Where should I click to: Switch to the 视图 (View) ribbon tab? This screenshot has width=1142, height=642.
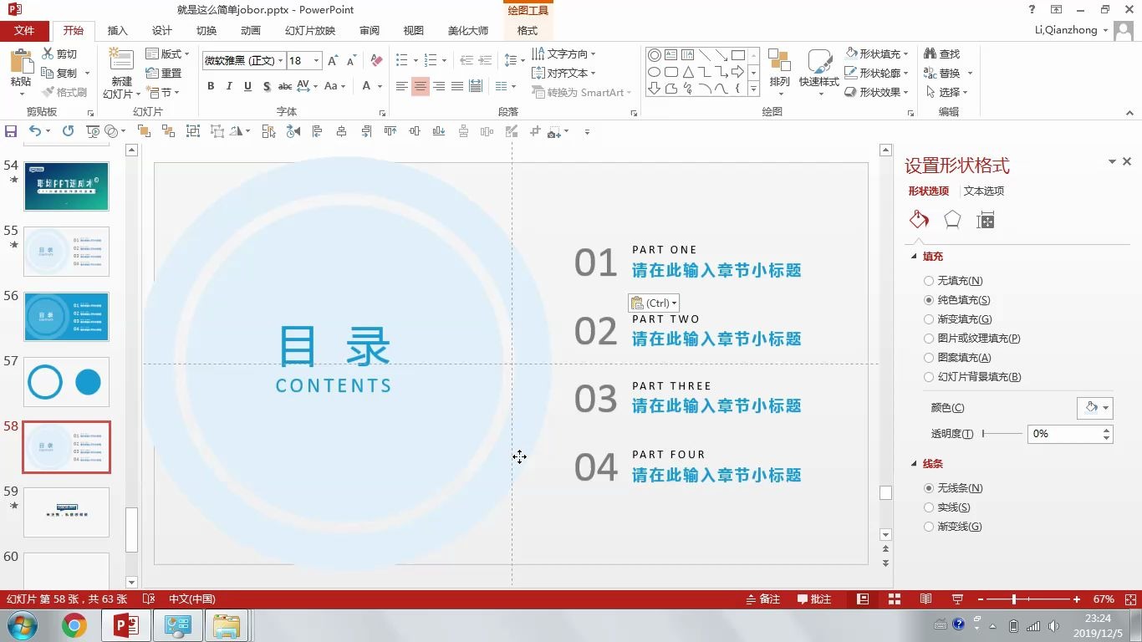tap(414, 30)
